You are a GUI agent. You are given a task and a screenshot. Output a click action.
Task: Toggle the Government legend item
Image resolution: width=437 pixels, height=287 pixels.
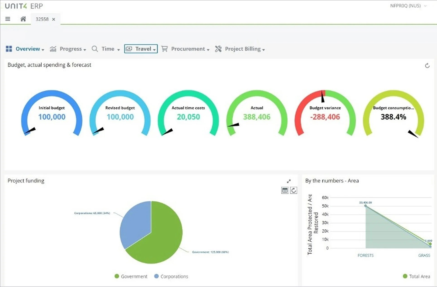(x=131, y=276)
